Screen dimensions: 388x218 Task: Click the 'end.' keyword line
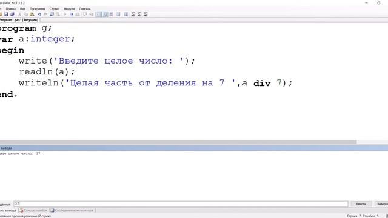[x=8, y=94]
